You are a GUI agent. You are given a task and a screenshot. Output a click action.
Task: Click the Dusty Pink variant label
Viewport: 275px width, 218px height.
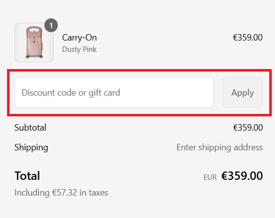click(x=79, y=49)
